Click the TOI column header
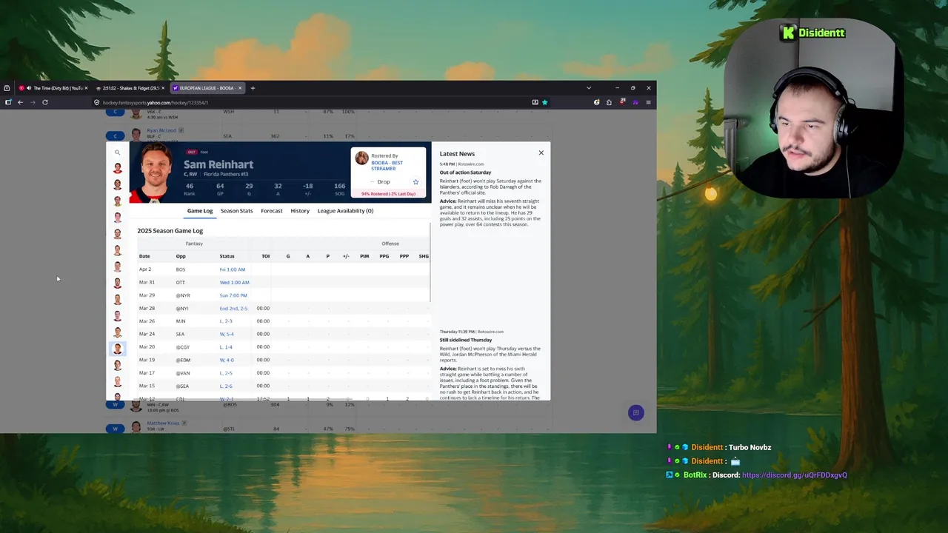This screenshot has width=948, height=533. click(265, 256)
